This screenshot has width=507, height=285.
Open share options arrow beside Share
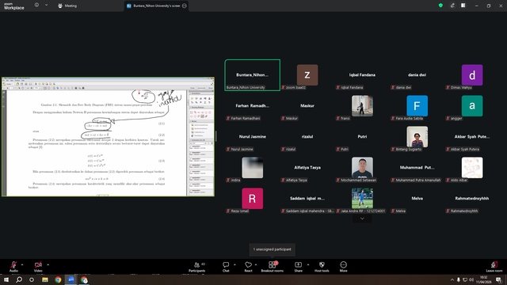308,264
